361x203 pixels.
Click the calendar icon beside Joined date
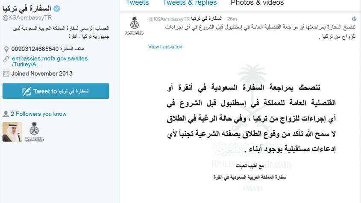click(x=6, y=74)
